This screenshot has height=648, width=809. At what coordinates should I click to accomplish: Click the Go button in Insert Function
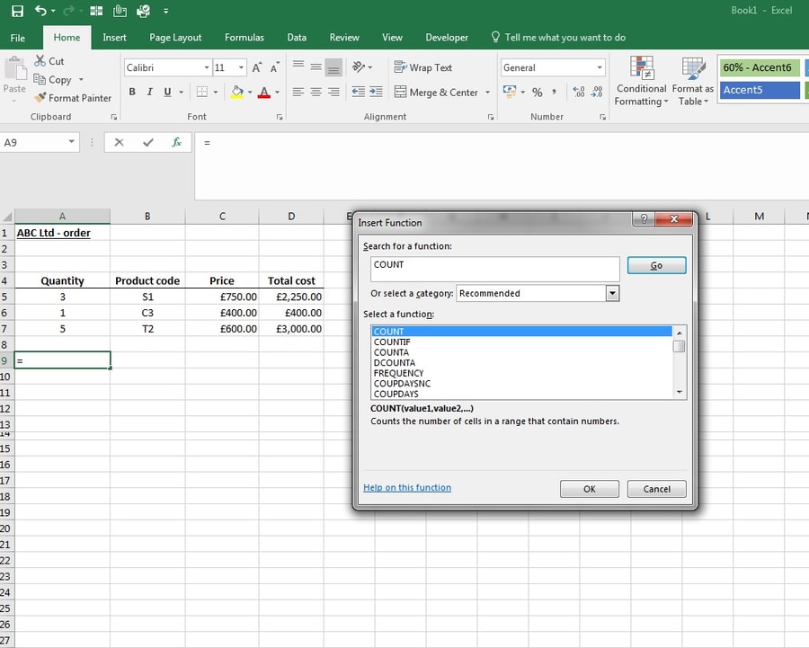656,265
